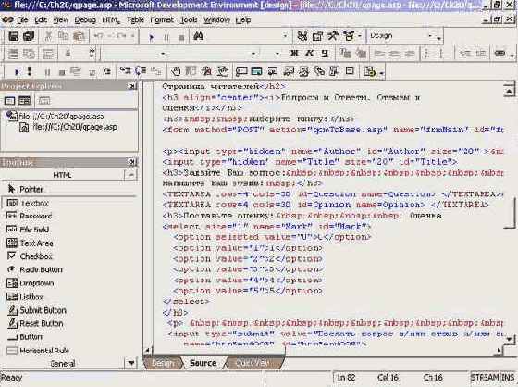Open the Properties Window toolbar icon
This screenshot has width=518, height=387.
317,36
